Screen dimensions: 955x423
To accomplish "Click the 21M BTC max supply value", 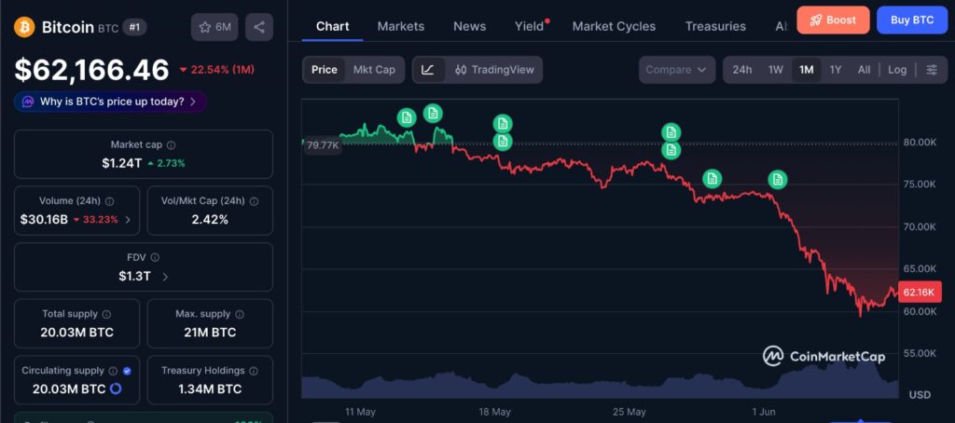I will click(210, 333).
